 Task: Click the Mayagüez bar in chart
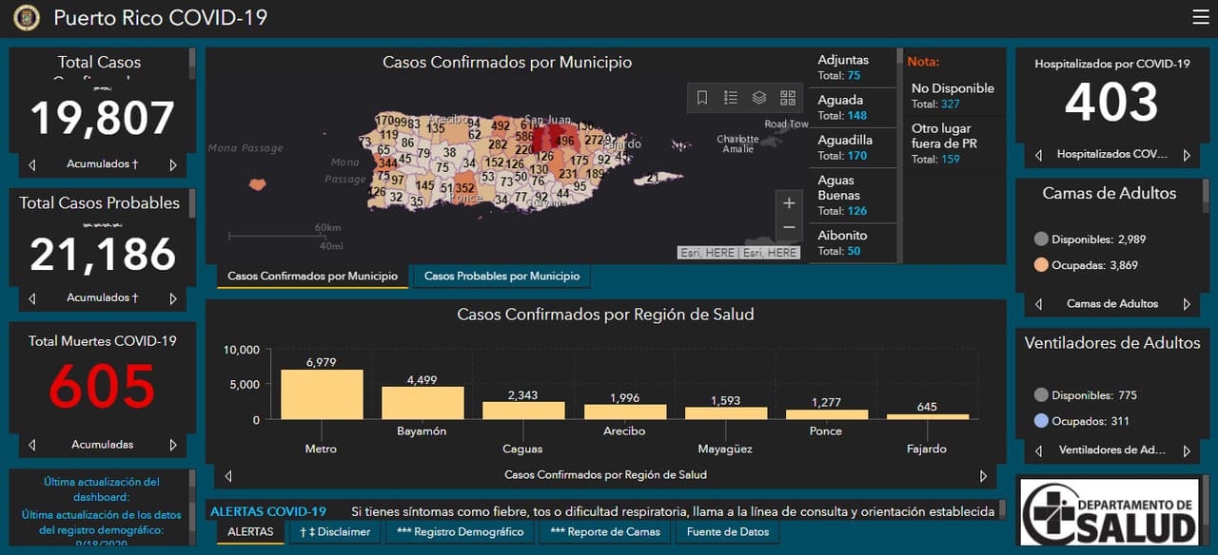(725, 413)
